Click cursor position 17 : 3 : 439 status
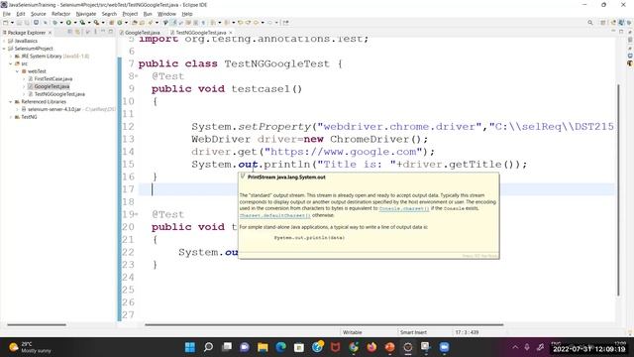Image resolution: width=634 pixels, height=357 pixels. 467,332
